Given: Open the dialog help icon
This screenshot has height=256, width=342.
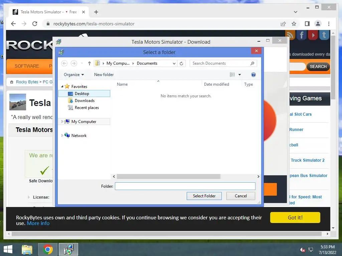Looking at the screenshot, I should pos(253,75).
